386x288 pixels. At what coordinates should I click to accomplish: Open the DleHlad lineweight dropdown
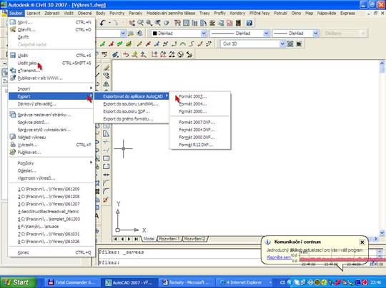(x=316, y=34)
